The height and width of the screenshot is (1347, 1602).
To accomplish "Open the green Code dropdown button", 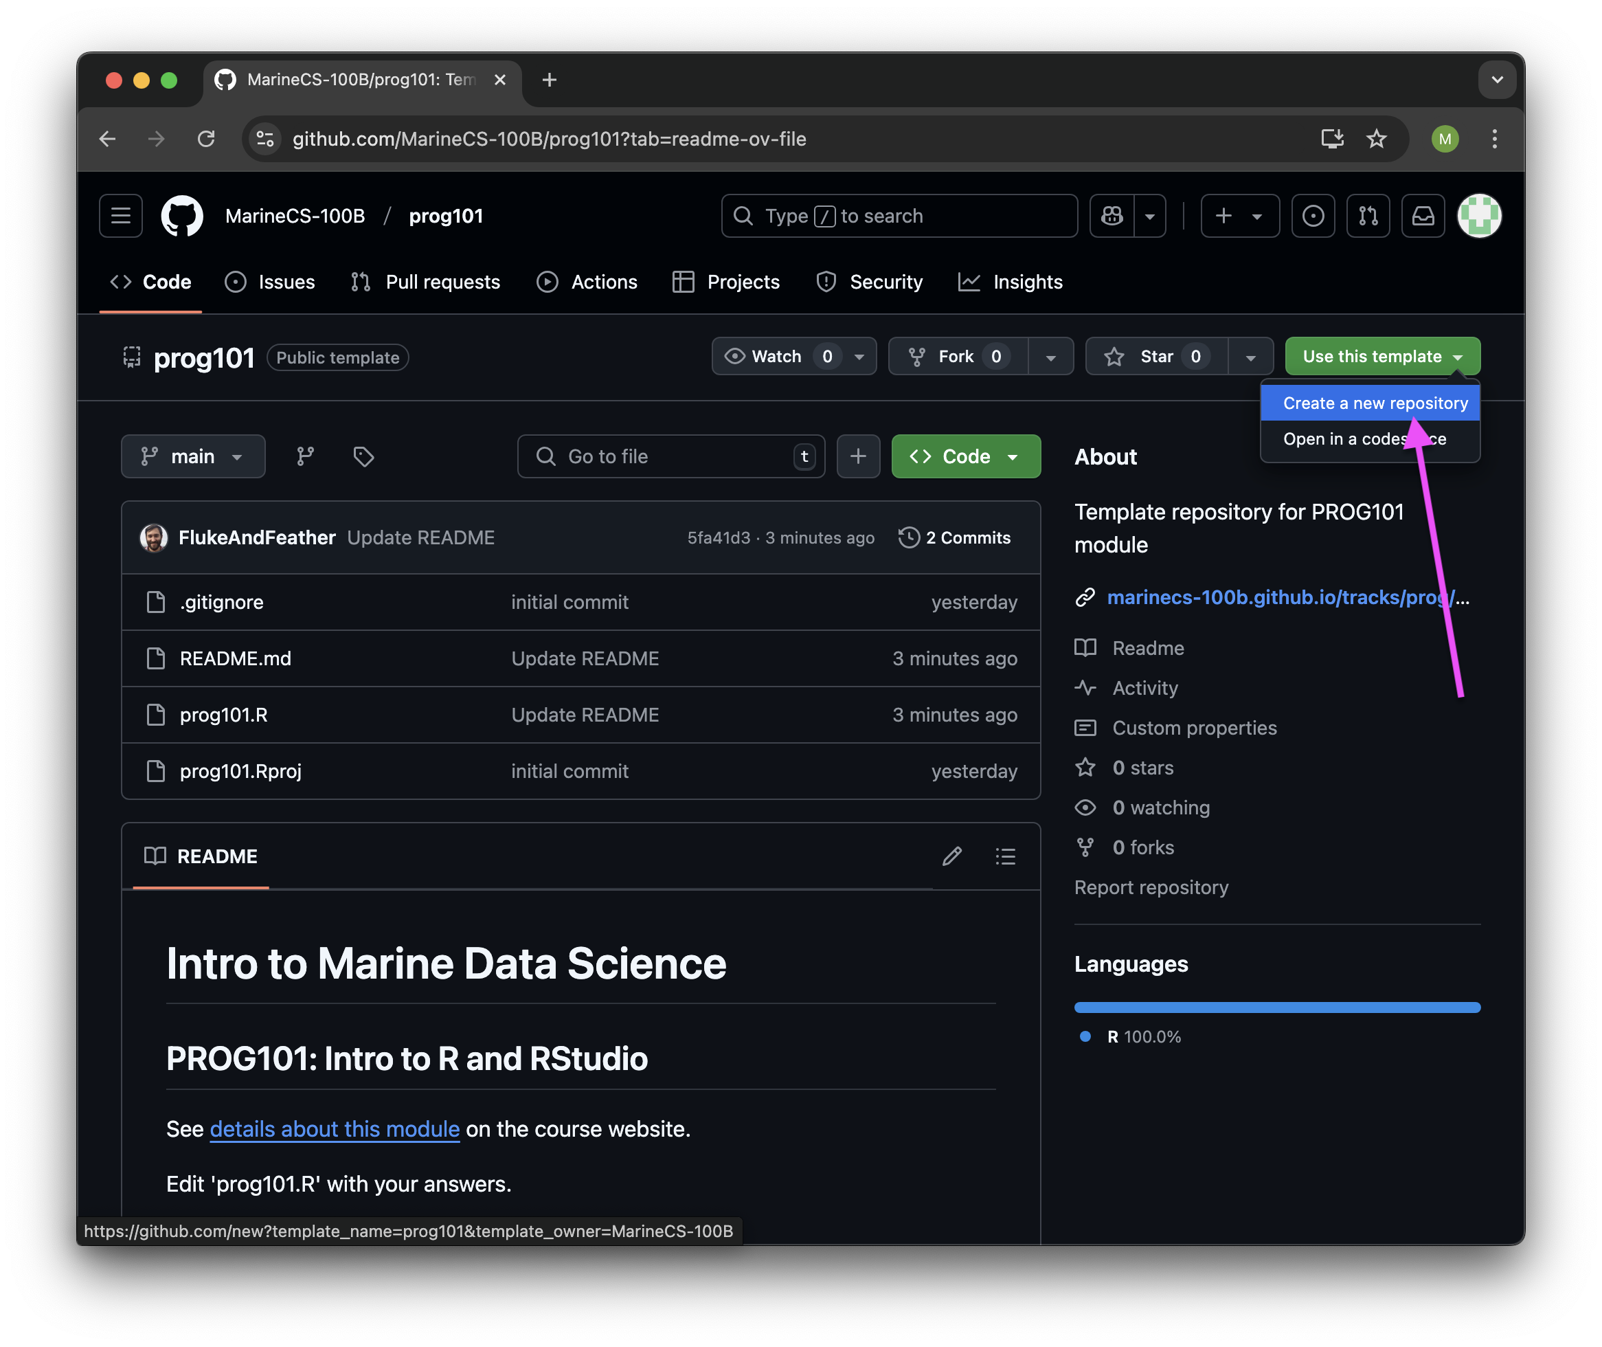I will [965, 456].
